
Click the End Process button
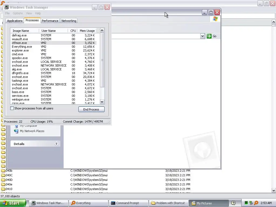click(x=91, y=109)
